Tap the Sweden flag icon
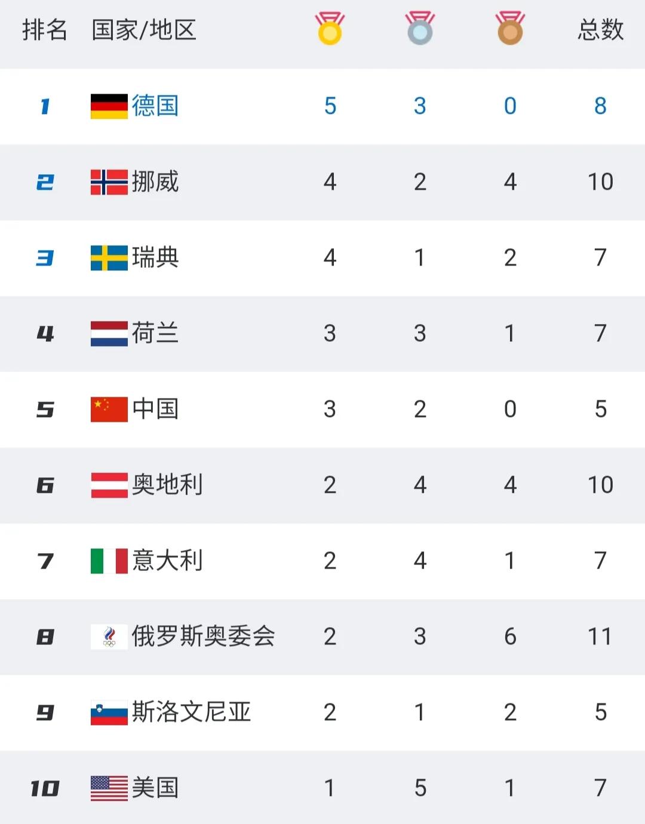 coord(109,258)
